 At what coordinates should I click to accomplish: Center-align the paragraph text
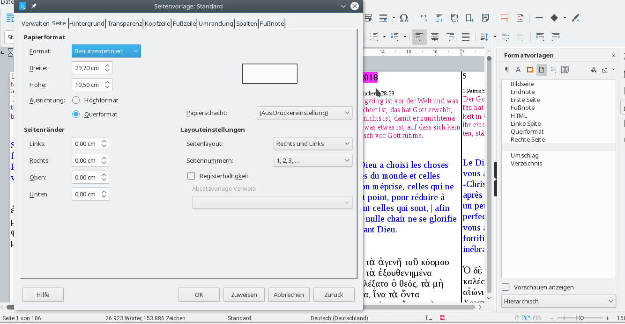pyautogui.click(x=435, y=37)
